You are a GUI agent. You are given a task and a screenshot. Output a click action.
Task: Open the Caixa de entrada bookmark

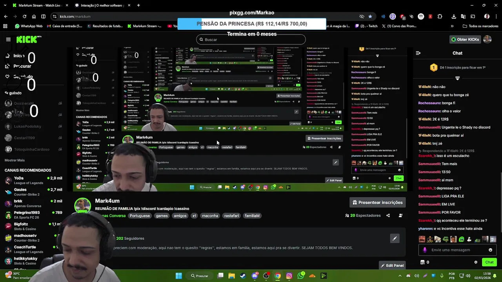pyautogui.click(x=64, y=26)
